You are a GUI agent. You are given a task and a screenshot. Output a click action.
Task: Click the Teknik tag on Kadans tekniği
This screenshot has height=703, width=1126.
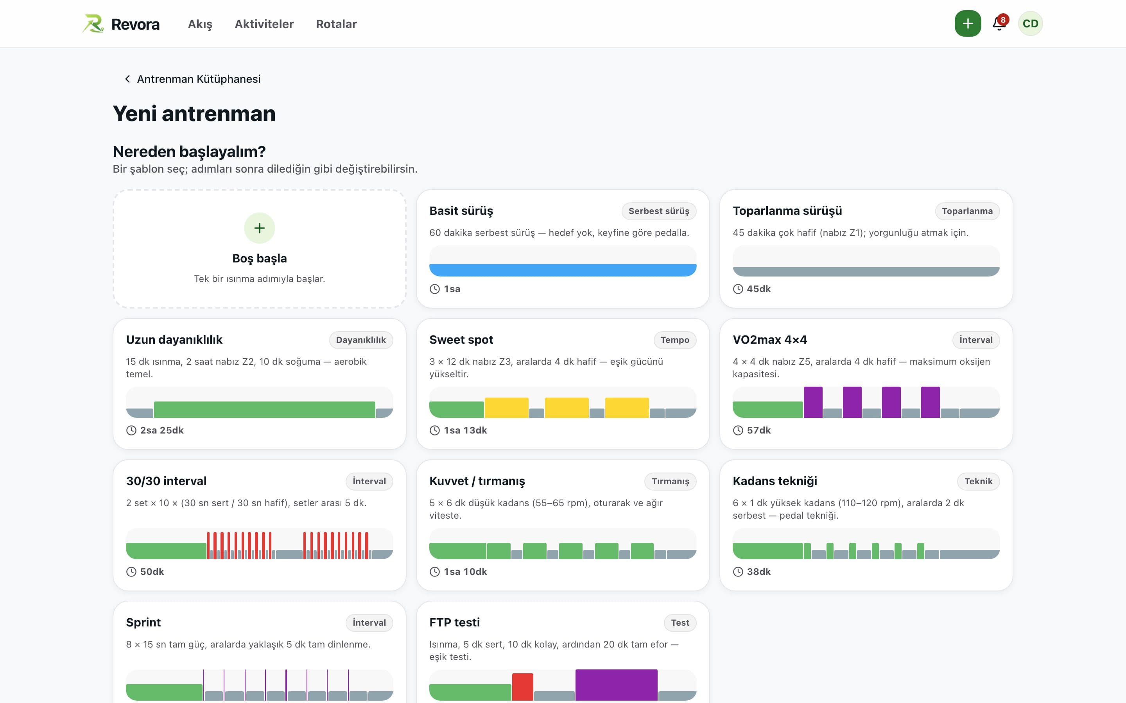coord(979,481)
